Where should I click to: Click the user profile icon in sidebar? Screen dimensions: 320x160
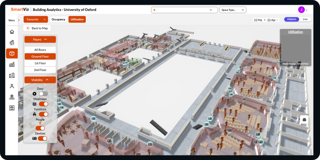point(12,86)
